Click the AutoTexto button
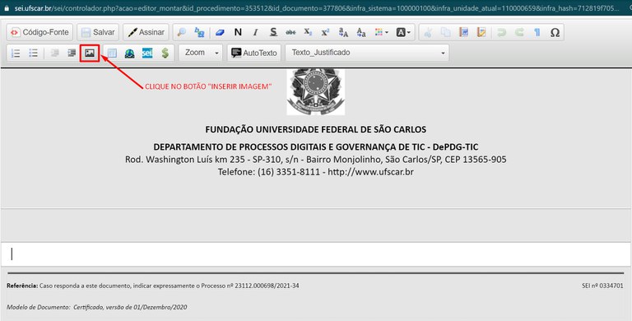This screenshot has height=321, width=632. pyautogui.click(x=254, y=53)
